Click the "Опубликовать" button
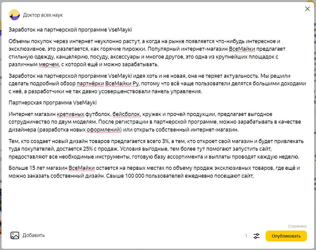 click(x=286, y=236)
